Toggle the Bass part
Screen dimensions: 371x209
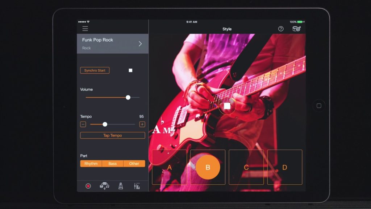point(113,164)
